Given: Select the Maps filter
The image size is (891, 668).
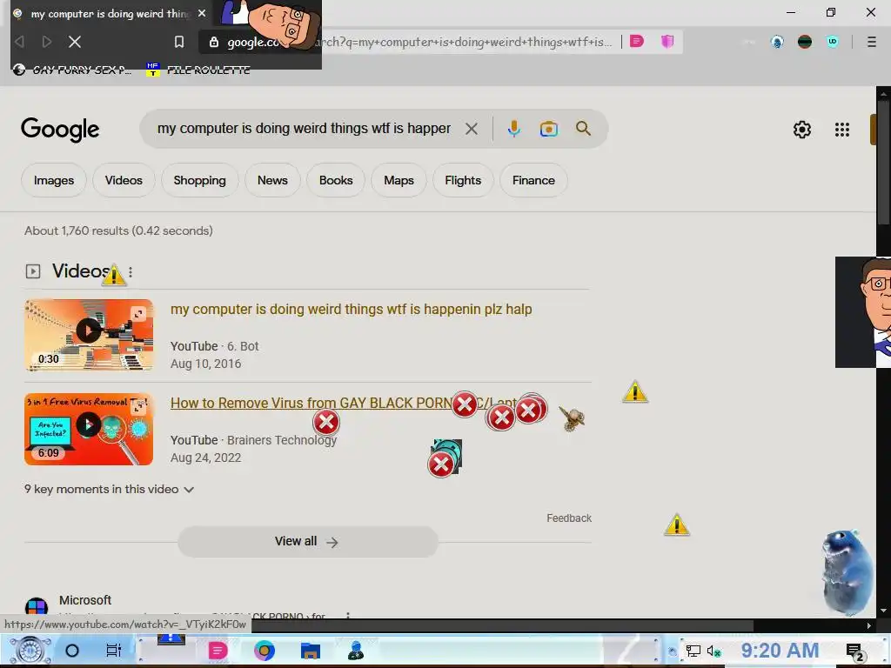Looking at the screenshot, I should pos(399,180).
